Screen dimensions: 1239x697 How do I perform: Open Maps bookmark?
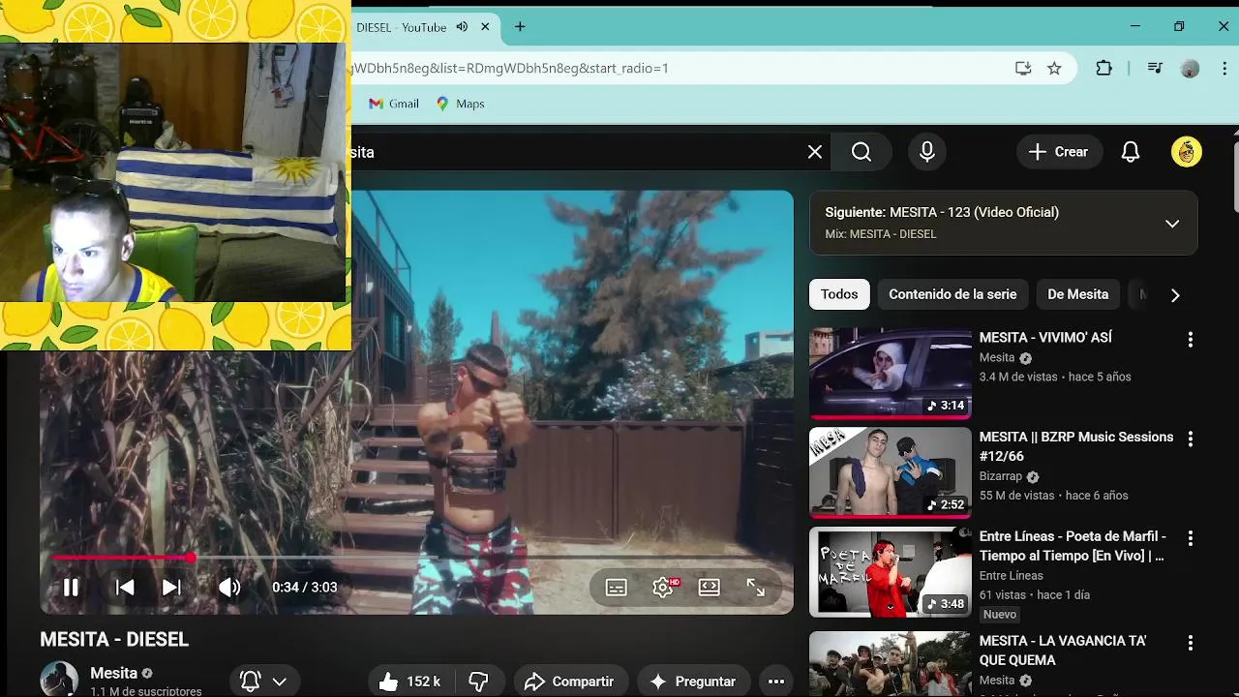[x=460, y=104]
